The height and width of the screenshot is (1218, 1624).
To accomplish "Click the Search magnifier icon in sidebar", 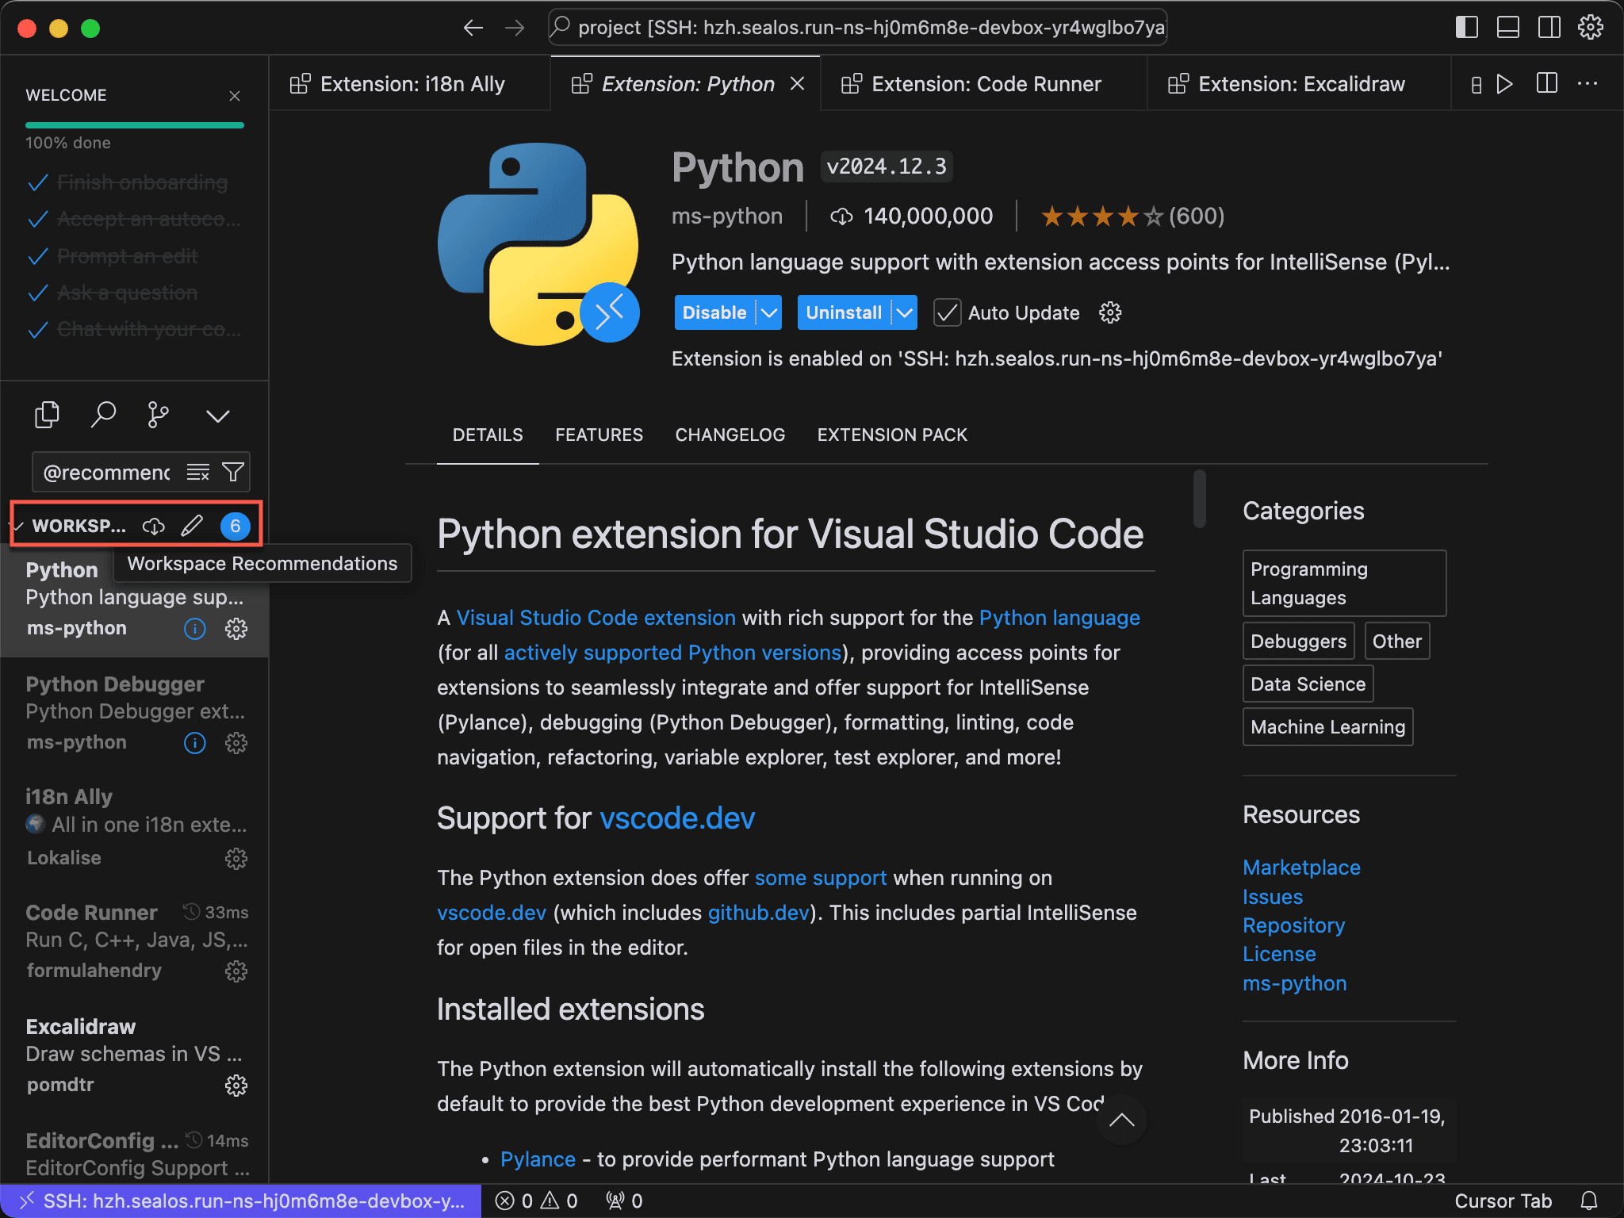I will coord(103,415).
